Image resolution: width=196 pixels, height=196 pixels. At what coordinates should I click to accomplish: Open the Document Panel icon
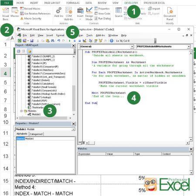click(x=169, y=14)
